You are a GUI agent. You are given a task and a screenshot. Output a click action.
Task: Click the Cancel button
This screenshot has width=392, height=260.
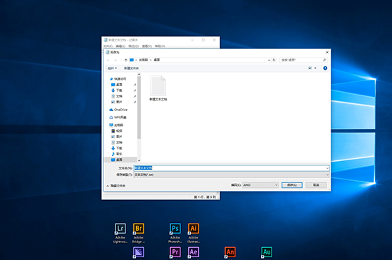[316, 185]
